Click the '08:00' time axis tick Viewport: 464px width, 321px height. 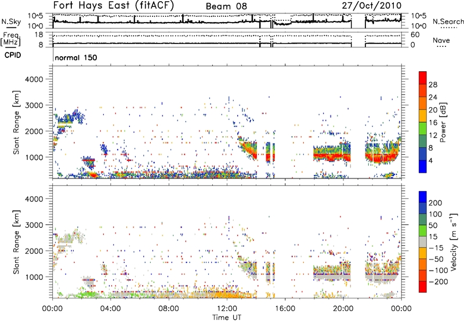168,309
